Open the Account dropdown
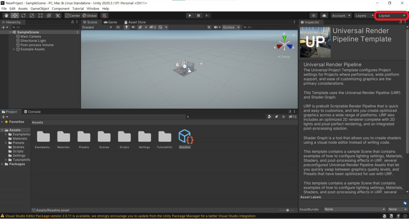 (x=341, y=16)
